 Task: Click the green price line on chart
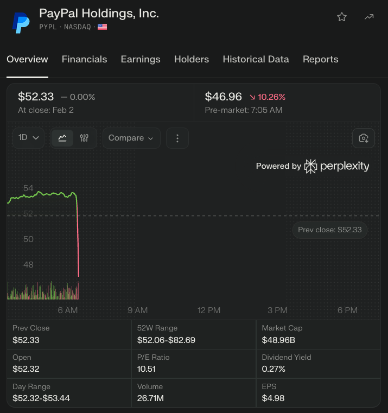click(42, 194)
